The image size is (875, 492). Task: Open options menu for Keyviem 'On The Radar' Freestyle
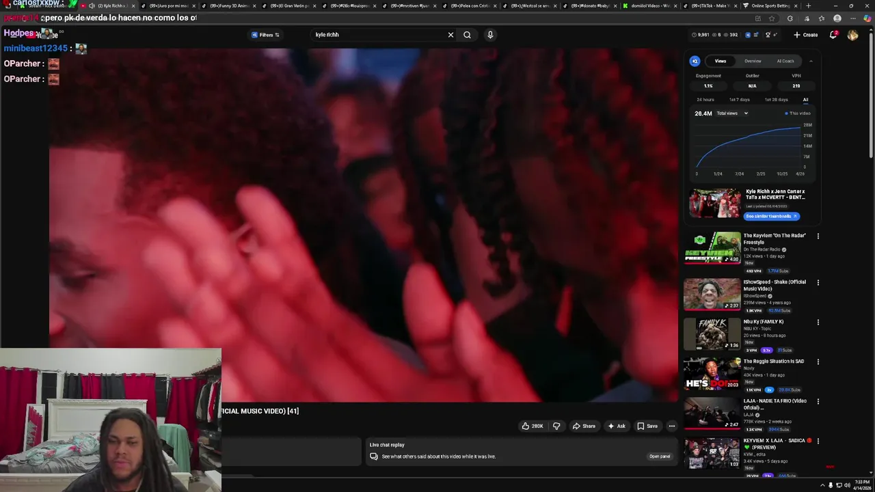818,236
